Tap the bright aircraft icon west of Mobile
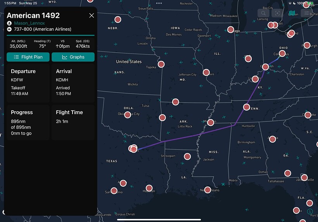The width and height of the screenshot is (318, 222). coord(223,184)
